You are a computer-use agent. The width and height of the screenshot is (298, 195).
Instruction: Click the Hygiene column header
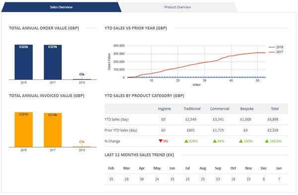click(164, 109)
